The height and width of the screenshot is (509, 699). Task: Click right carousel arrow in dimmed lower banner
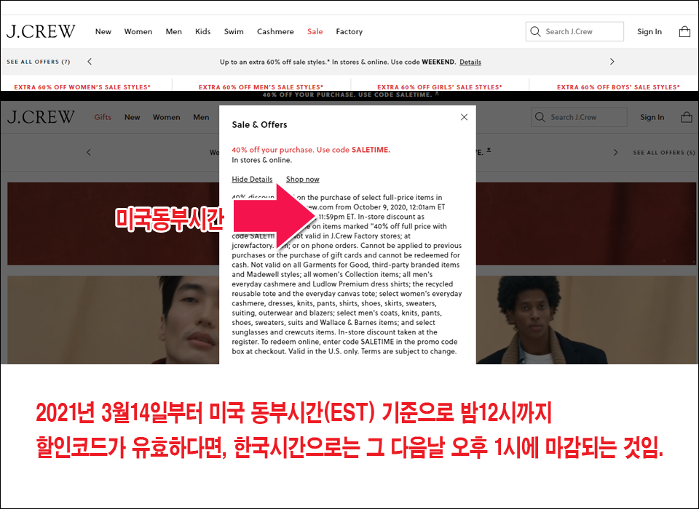[x=616, y=152]
